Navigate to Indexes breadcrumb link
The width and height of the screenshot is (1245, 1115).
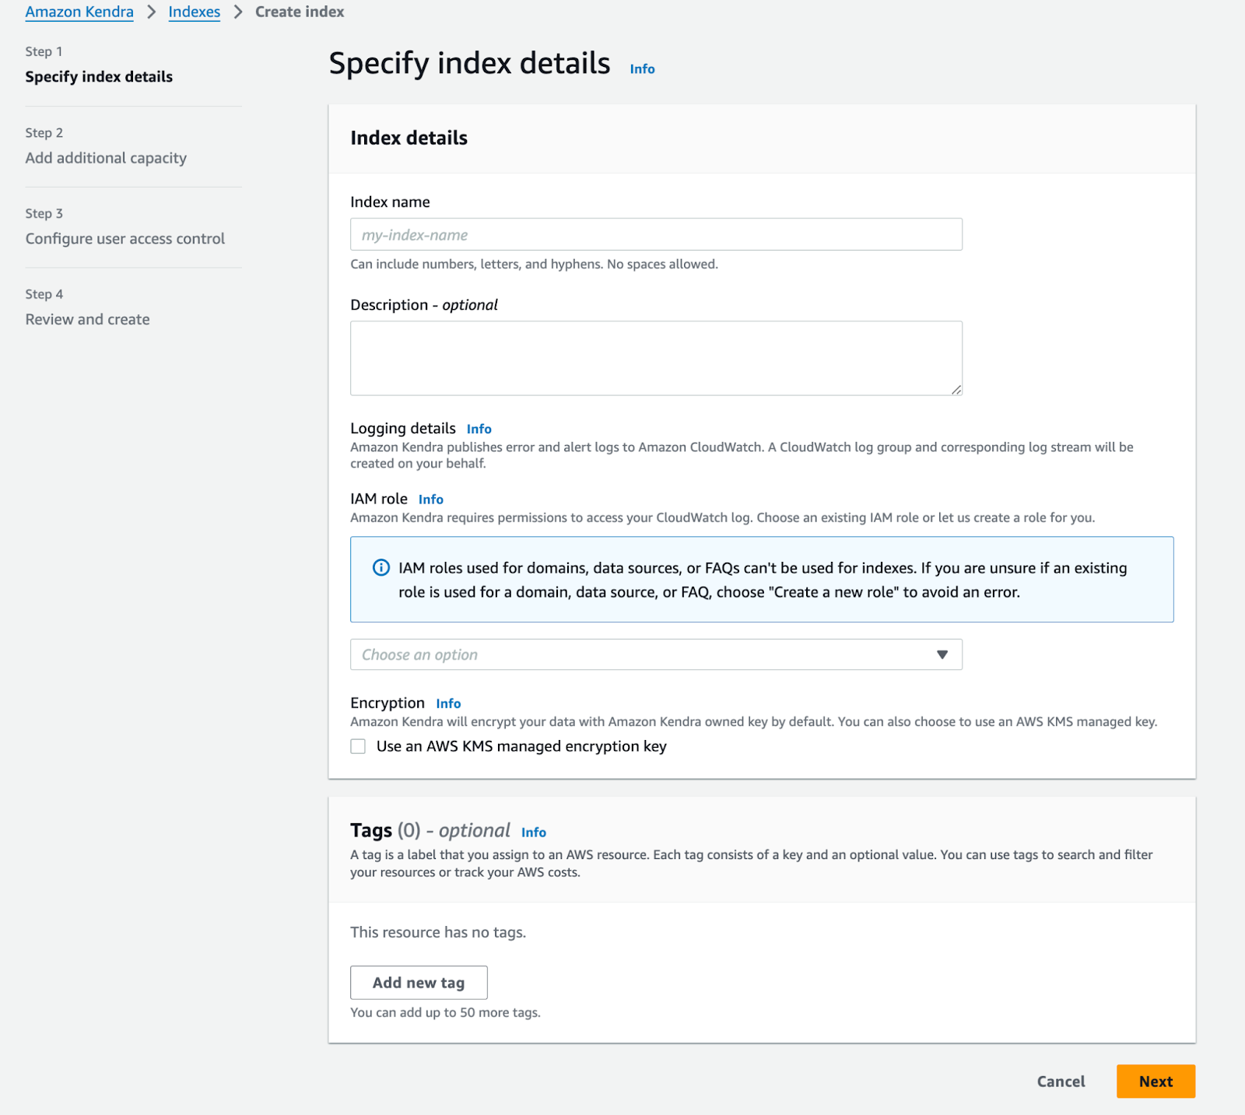pyautogui.click(x=195, y=12)
